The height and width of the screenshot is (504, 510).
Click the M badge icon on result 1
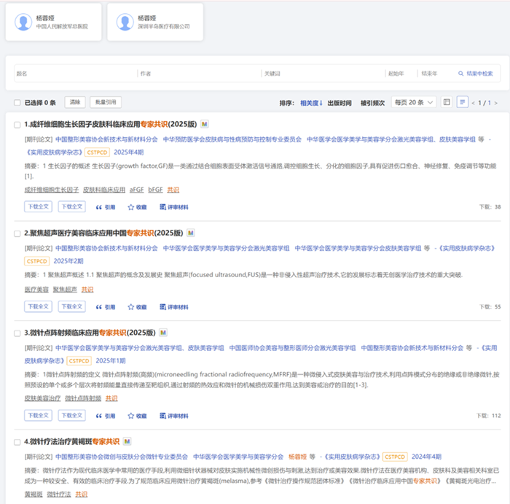pos(204,124)
